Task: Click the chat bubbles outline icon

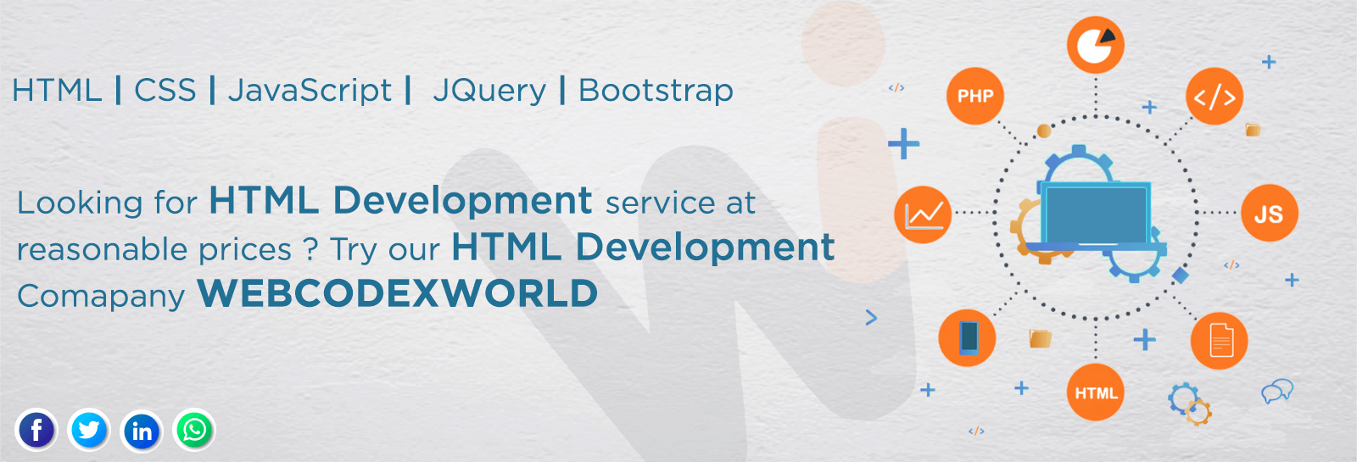Action: coord(1277,391)
